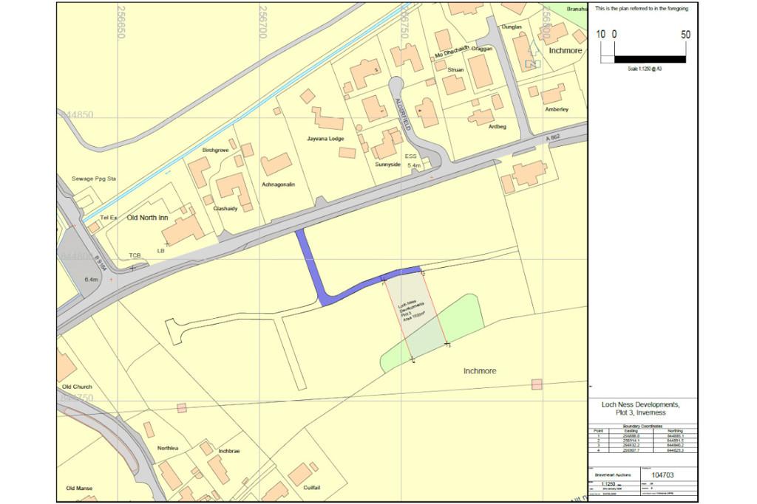Click the 'Sunnyside' label
Viewport: 757px width, 504px height.
coord(387,165)
